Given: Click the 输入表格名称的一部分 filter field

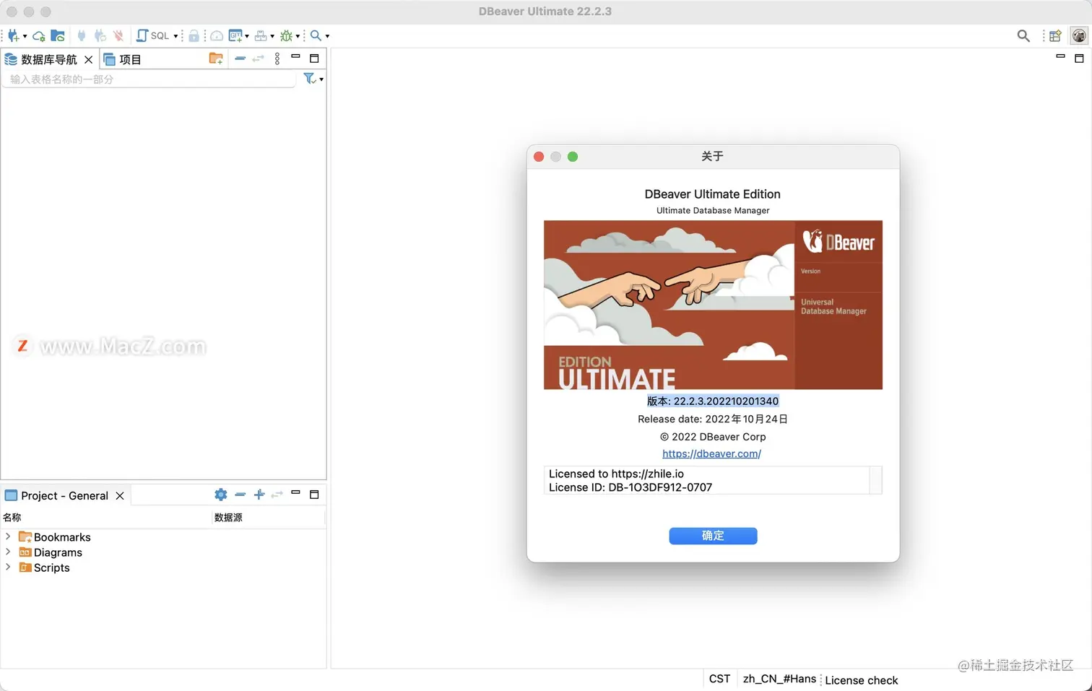Looking at the screenshot, I should tap(149, 79).
